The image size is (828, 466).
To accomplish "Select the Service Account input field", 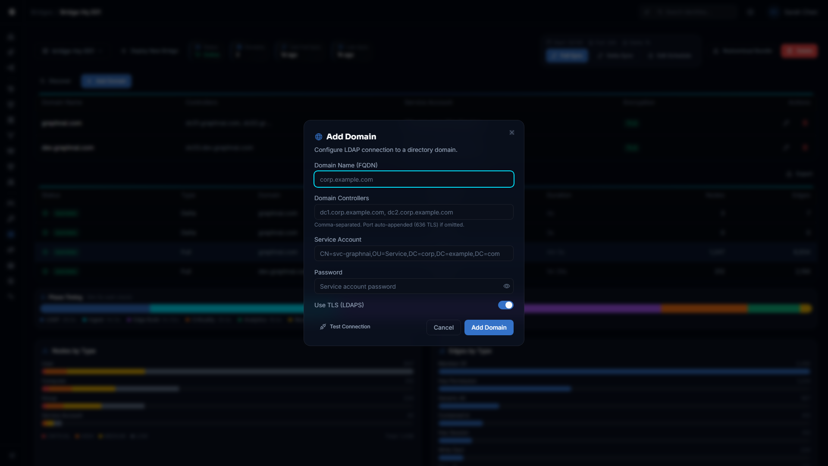I will pyautogui.click(x=414, y=253).
